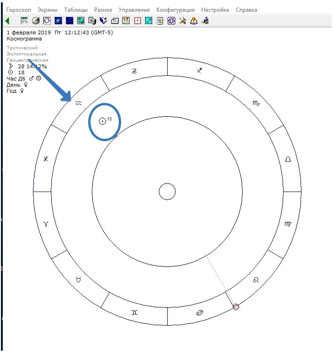Click the 'Космограмма' label

pos(24,39)
